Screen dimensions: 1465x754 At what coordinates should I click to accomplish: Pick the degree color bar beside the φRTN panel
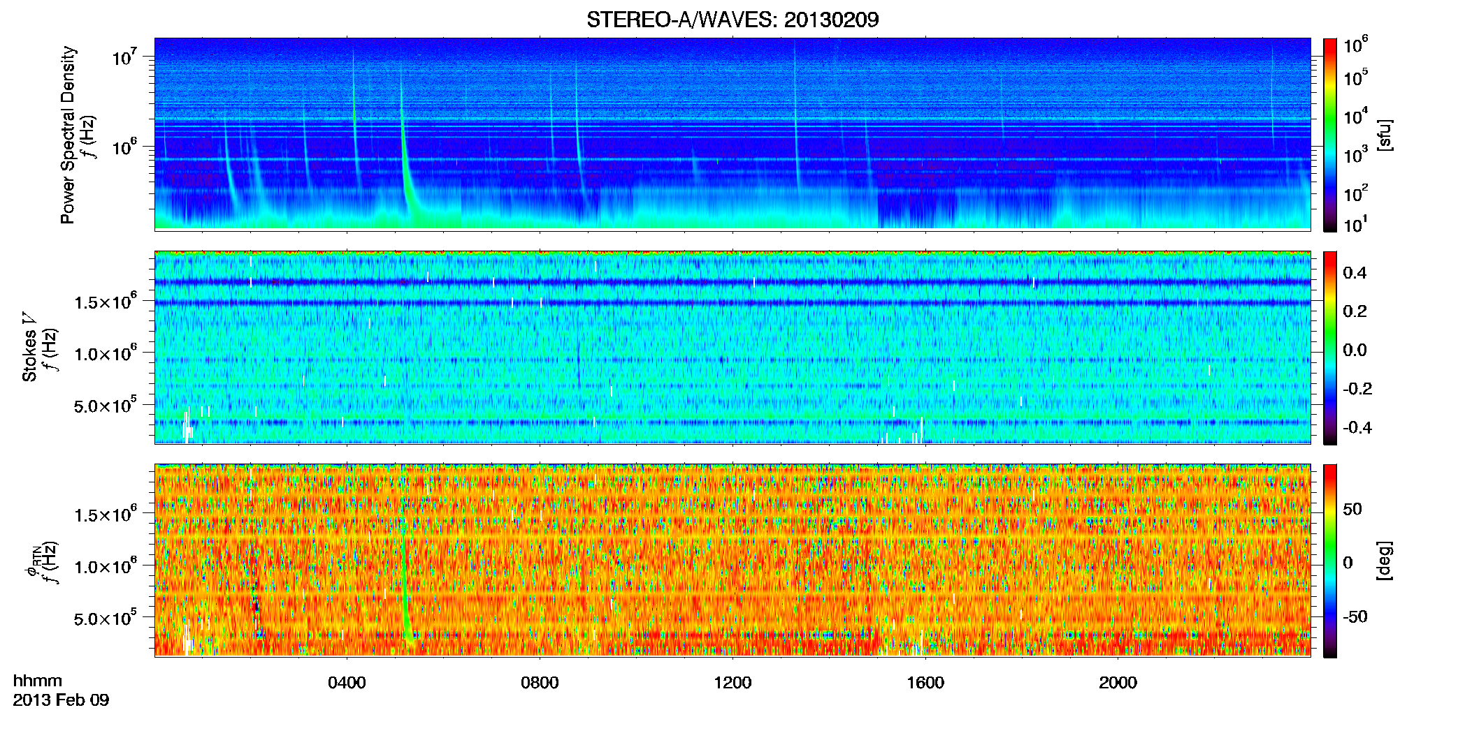click(x=1330, y=561)
